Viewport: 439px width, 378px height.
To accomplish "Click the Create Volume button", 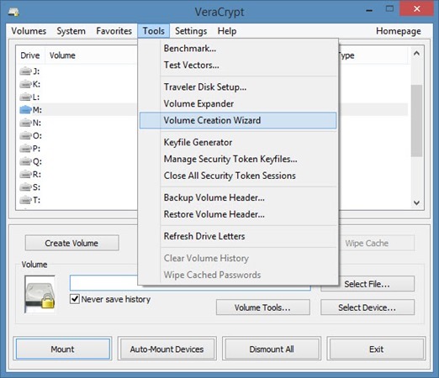I will 71,243.
